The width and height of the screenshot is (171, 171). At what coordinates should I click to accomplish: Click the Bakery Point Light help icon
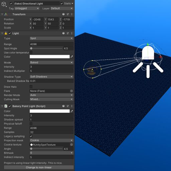(x=63, y=106)
